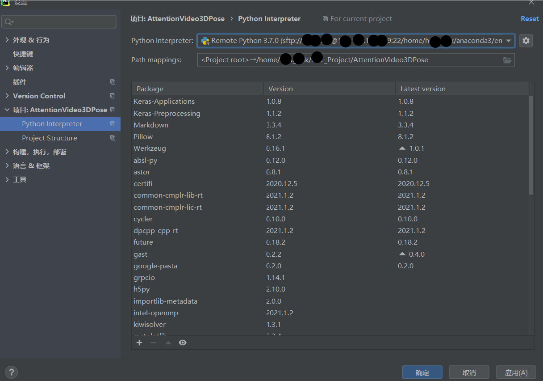The image size is (543, 381).
Task: Select the grpcio package row
Action: coord(330,277)
